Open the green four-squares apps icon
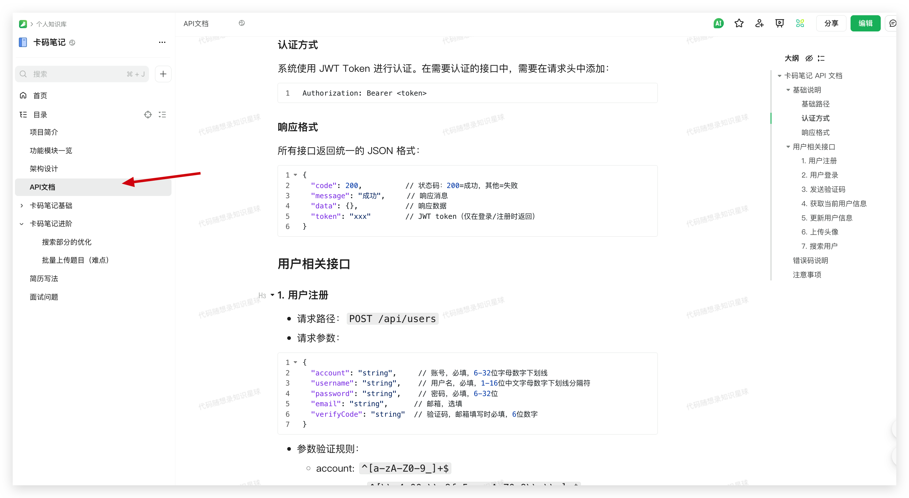909x498 pixels. click(x=800, y=23)
